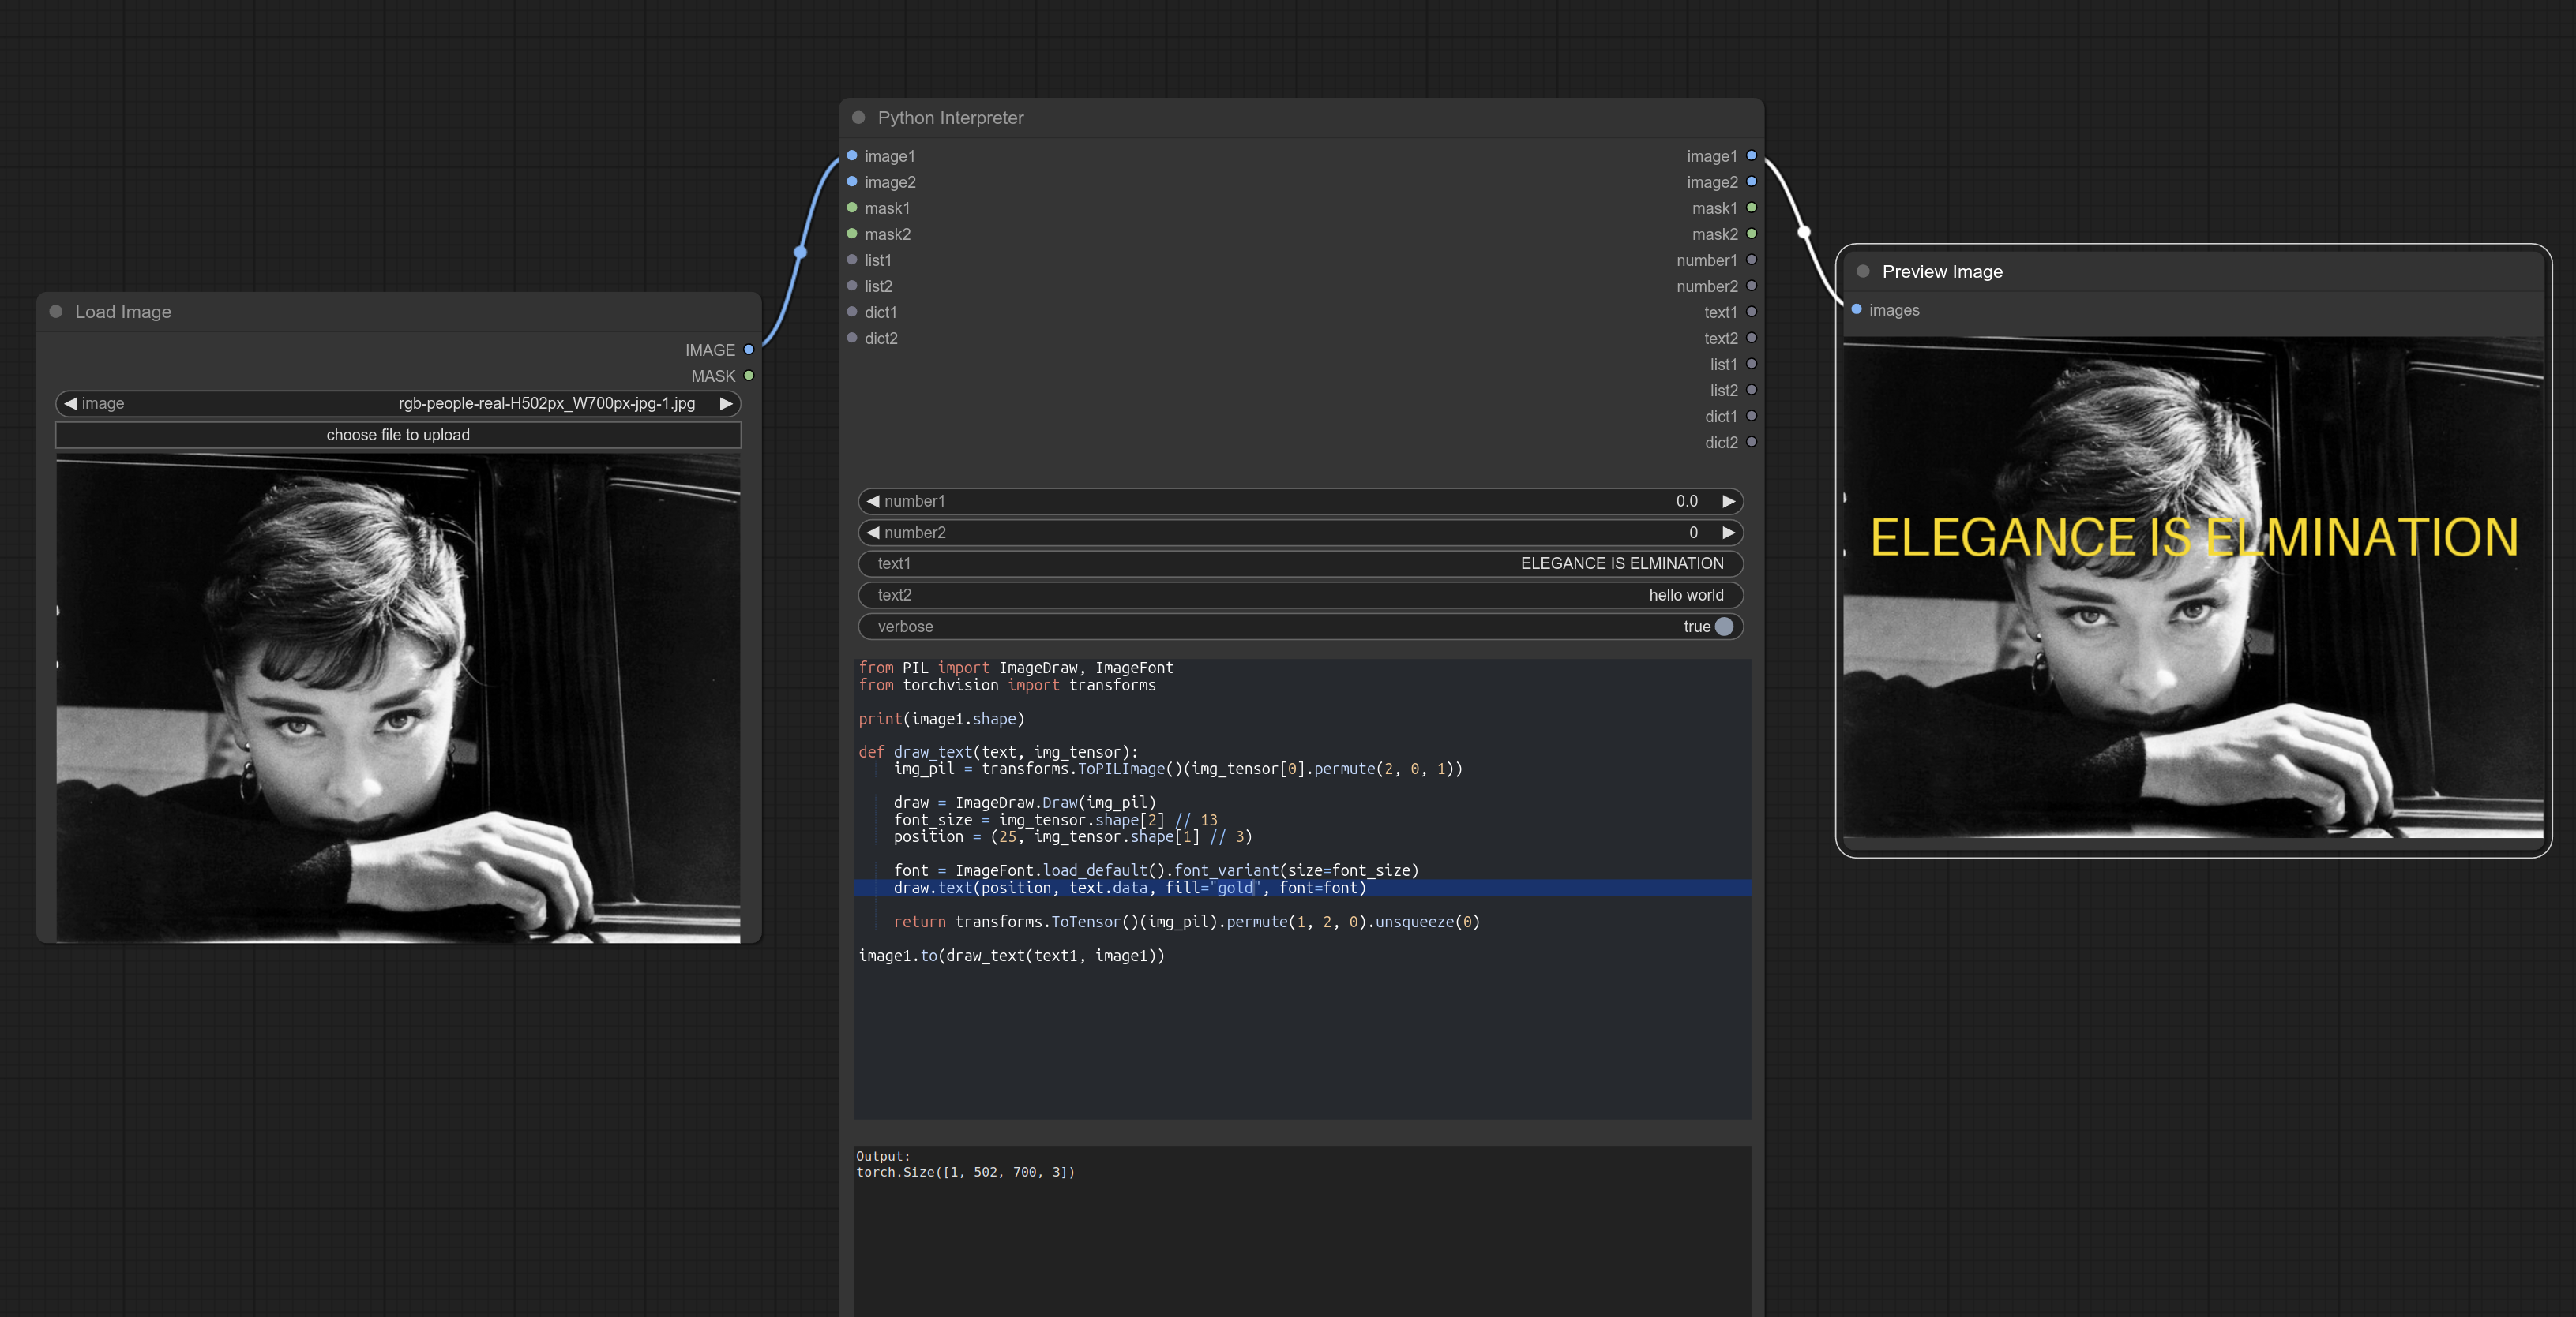Image resolution: width=2576 pixels, height=1317 pixels.
Task: Toggle the verbose switch off
Action: pos(1723,627)
